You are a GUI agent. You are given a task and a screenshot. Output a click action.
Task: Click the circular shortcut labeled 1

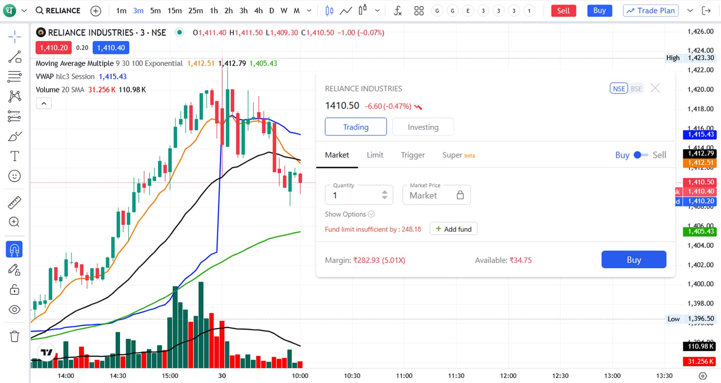(x=529, y=11)
